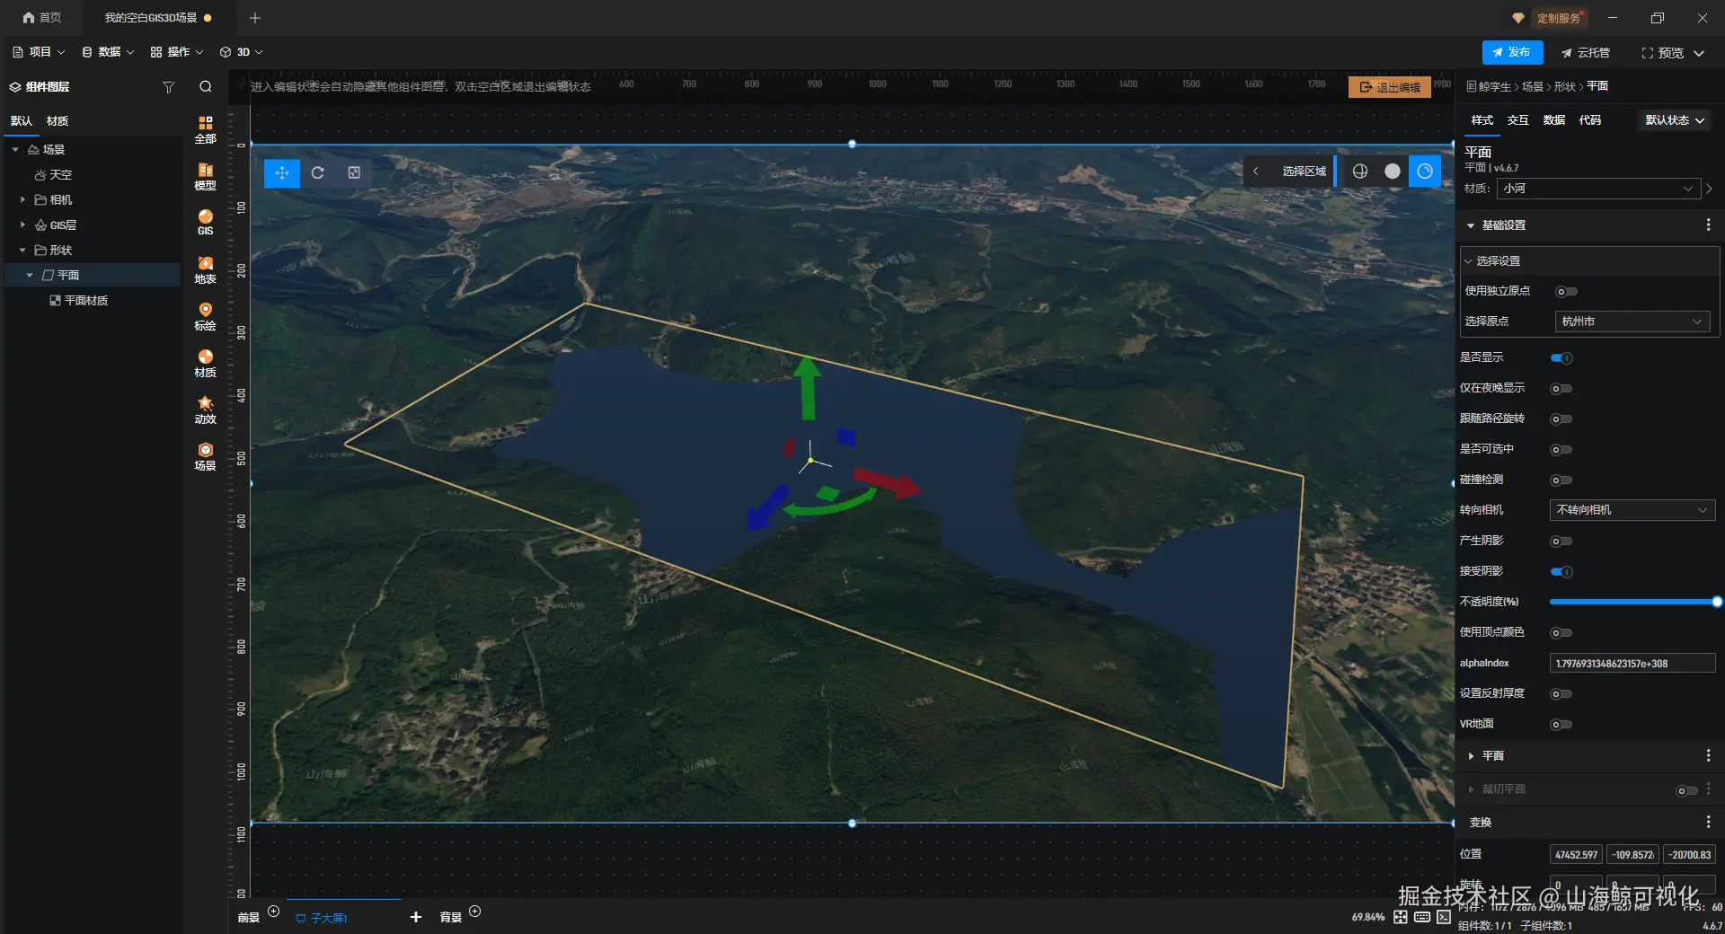Open the 操作 menu
Screen dimensions: 1725x934
(x=177, y=52)
